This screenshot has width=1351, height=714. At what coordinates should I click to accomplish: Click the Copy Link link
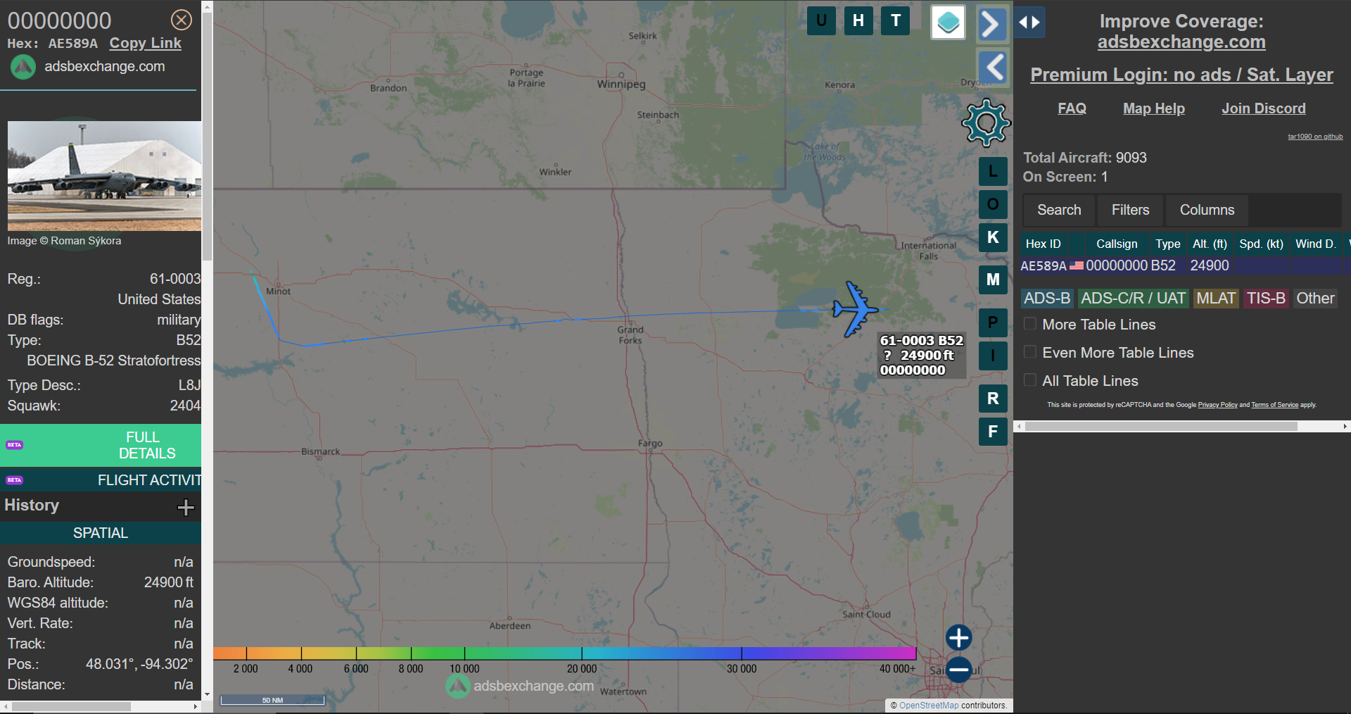(145, 43)
